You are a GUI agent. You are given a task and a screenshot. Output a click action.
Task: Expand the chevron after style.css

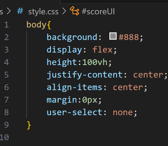pos(64,11)
